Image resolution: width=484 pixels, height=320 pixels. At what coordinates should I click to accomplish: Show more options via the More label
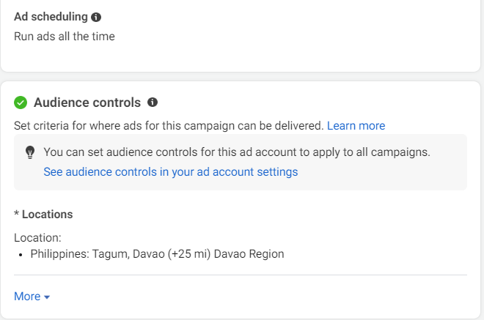[x=27, y=297]
